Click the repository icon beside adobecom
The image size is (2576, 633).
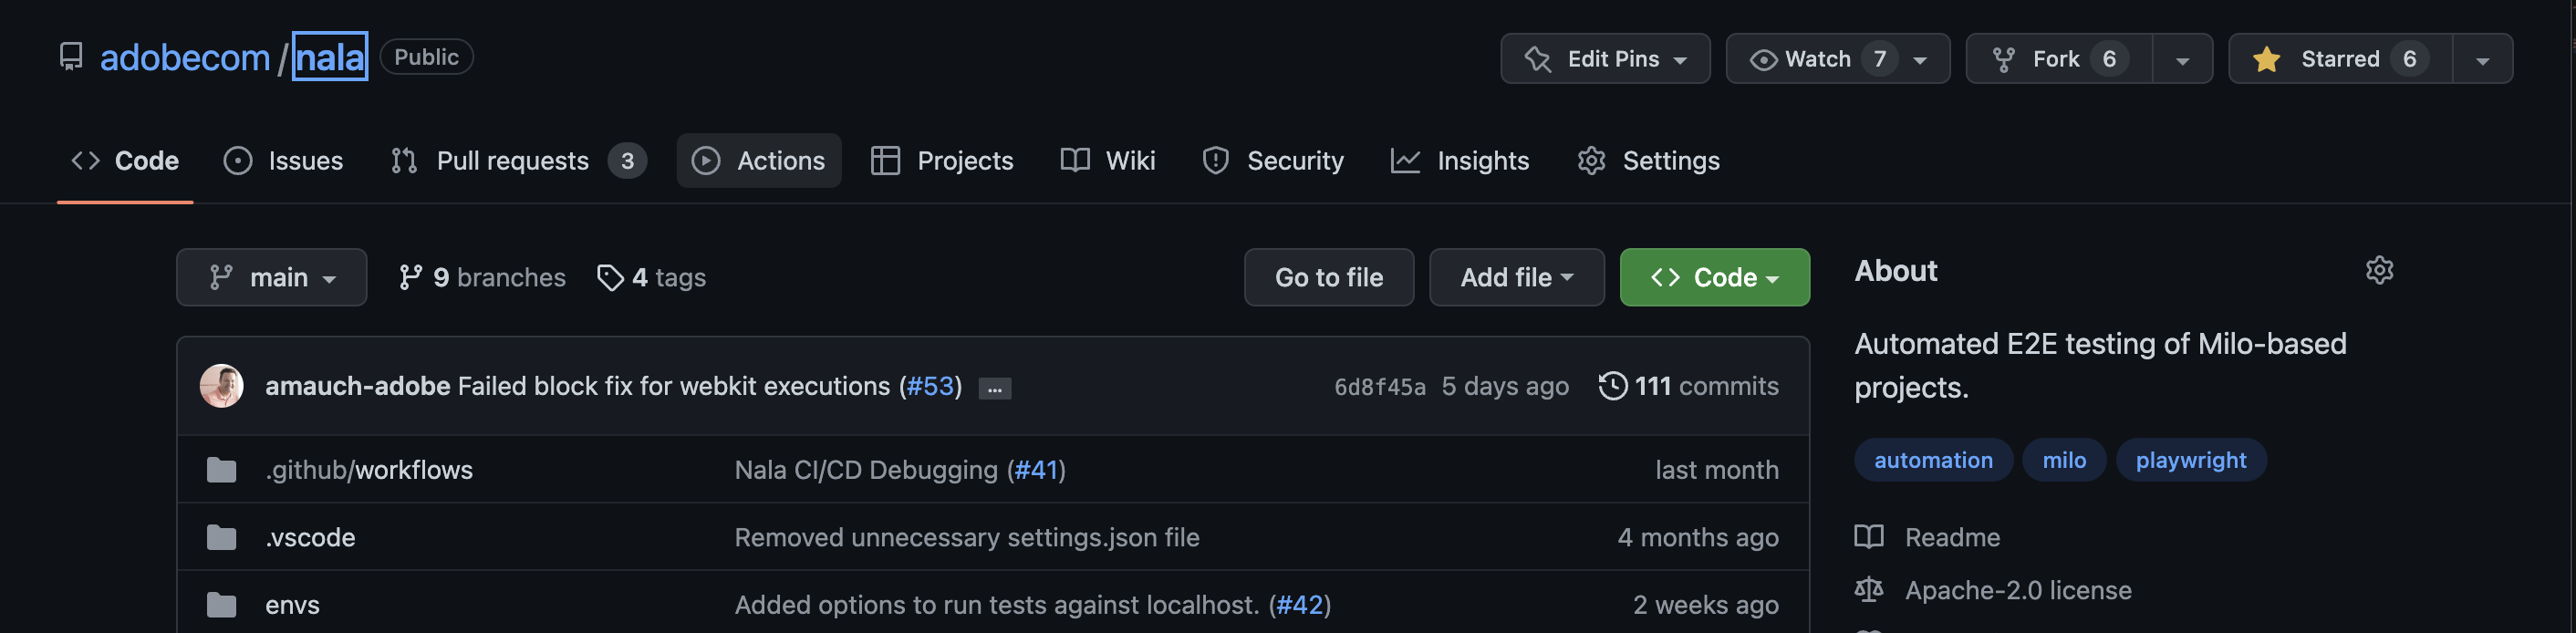click(71, 57)
